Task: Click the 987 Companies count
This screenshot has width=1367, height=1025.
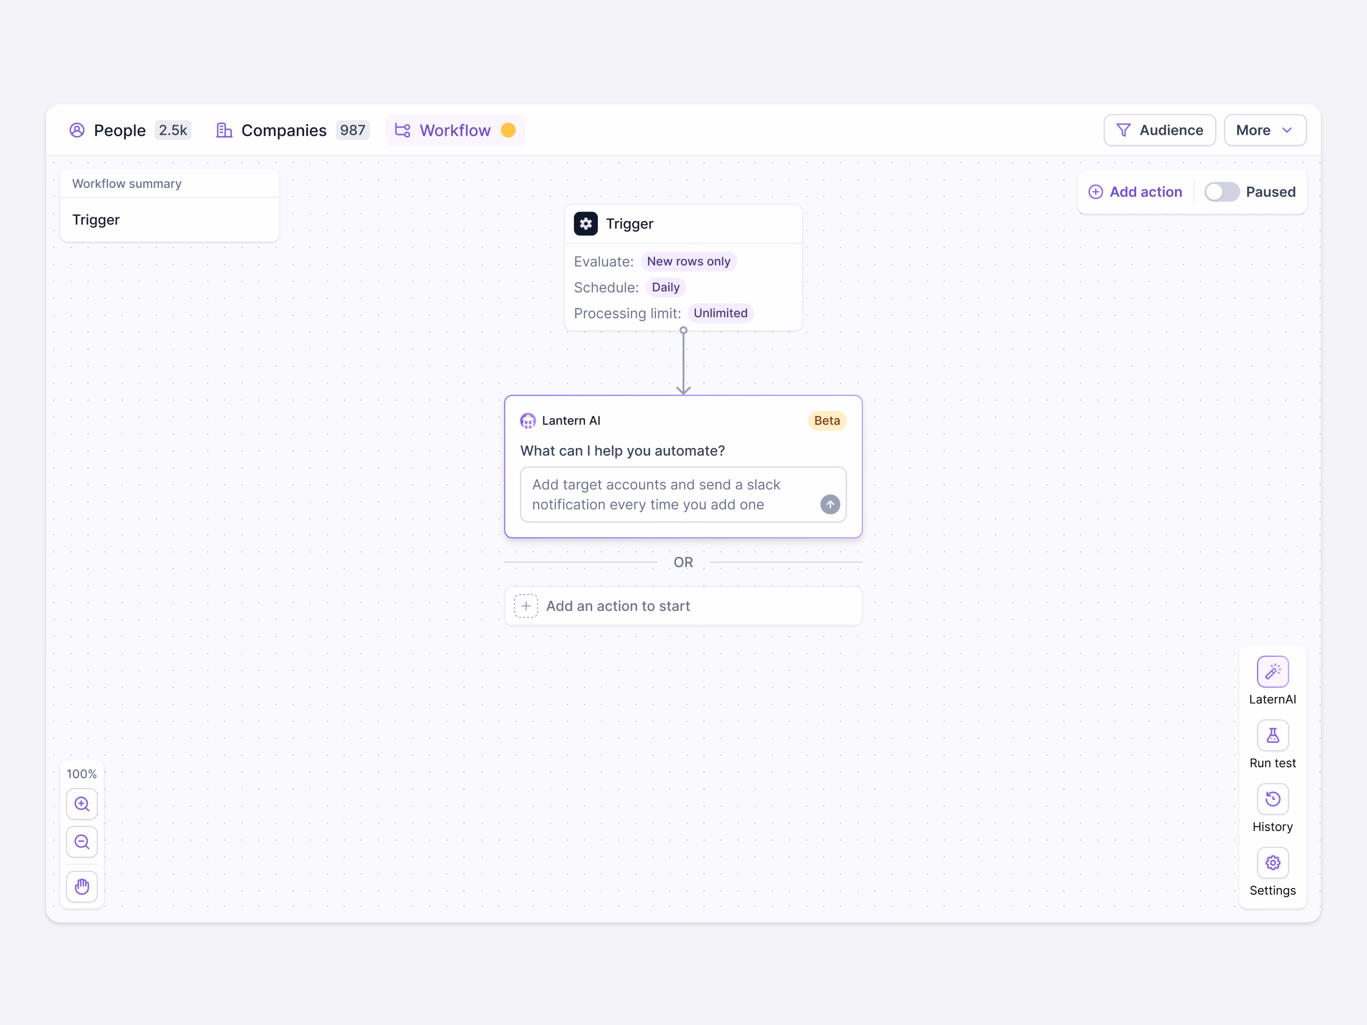Action: pyautogui.click(x=352, y=130)
